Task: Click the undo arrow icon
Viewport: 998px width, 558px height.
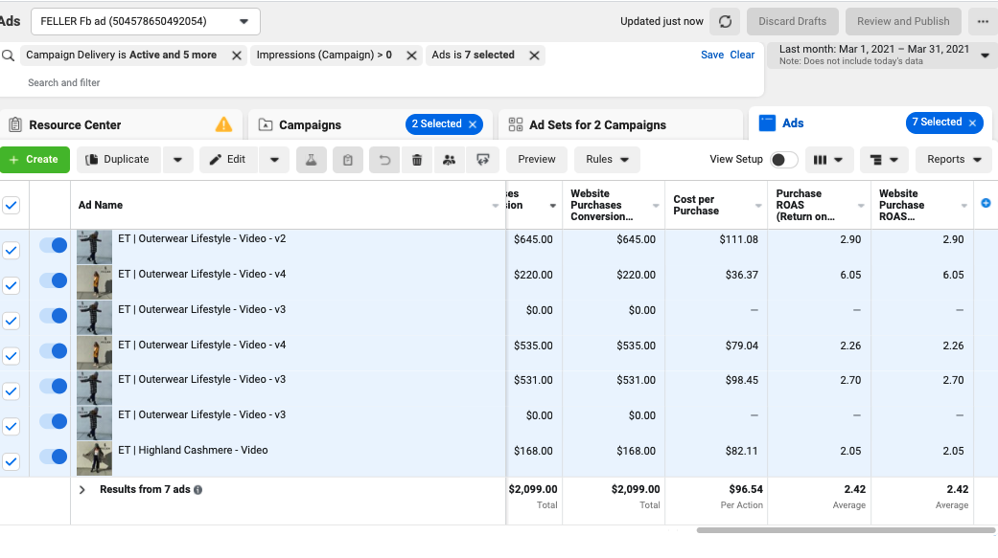Action: [384, 160]
